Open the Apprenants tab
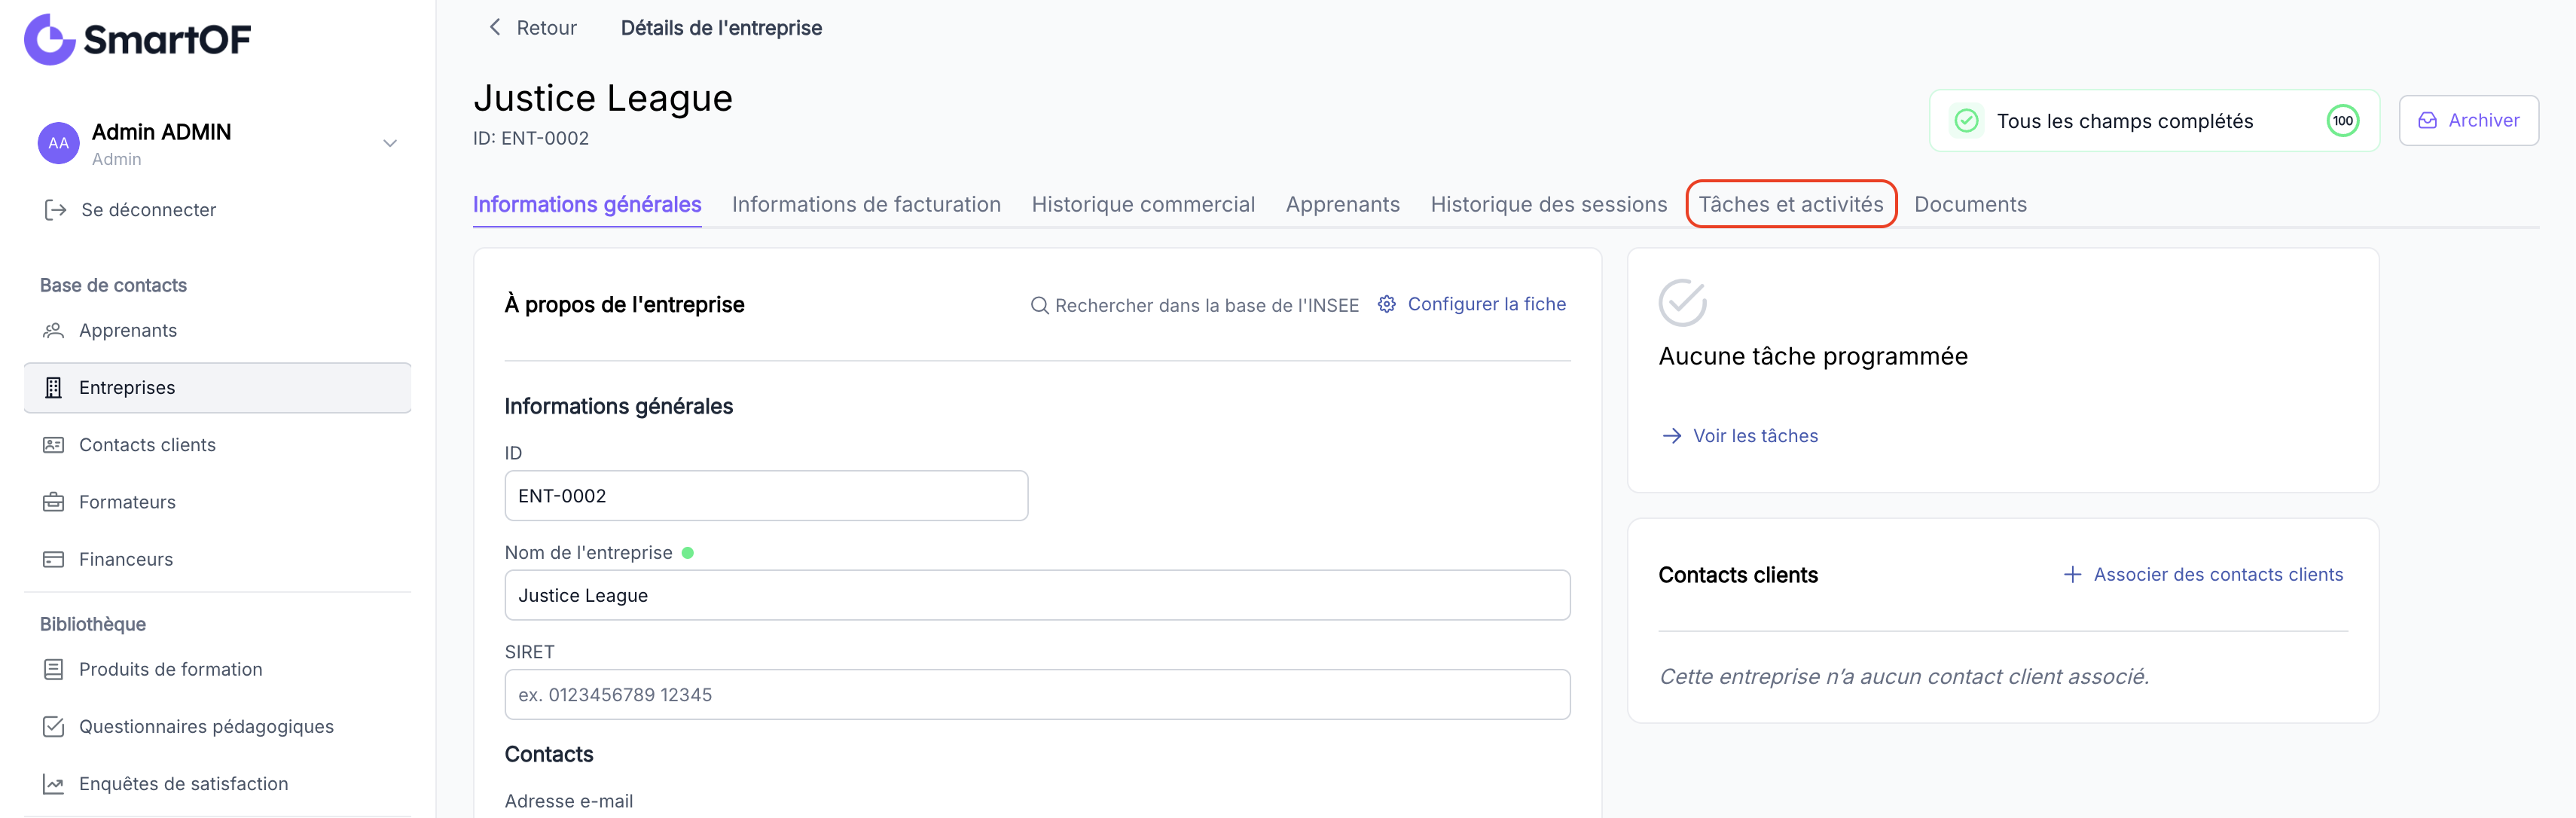This screenshot has width=2576, height=818. pyautogui.click(x=1342, y=205)
